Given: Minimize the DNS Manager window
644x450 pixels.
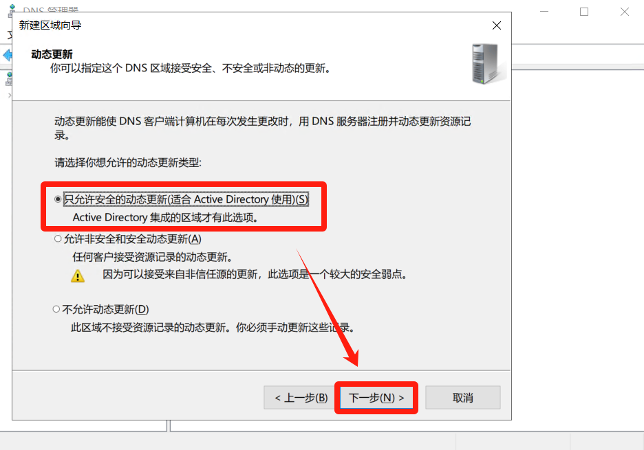Looking at the screenshot, I should (544, 12).
